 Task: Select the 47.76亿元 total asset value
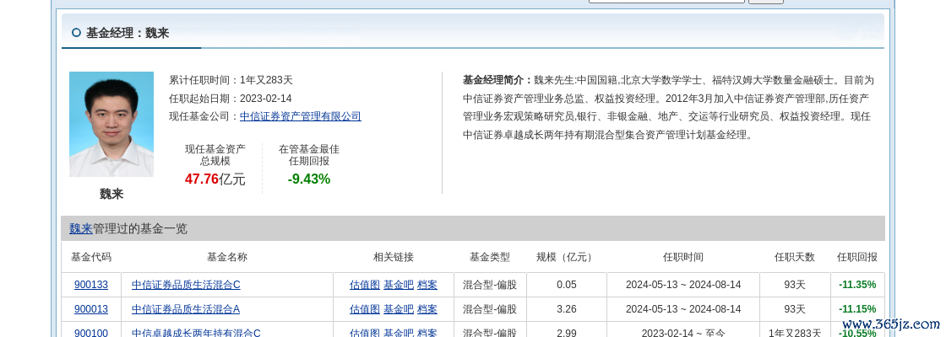pos(215,179)
